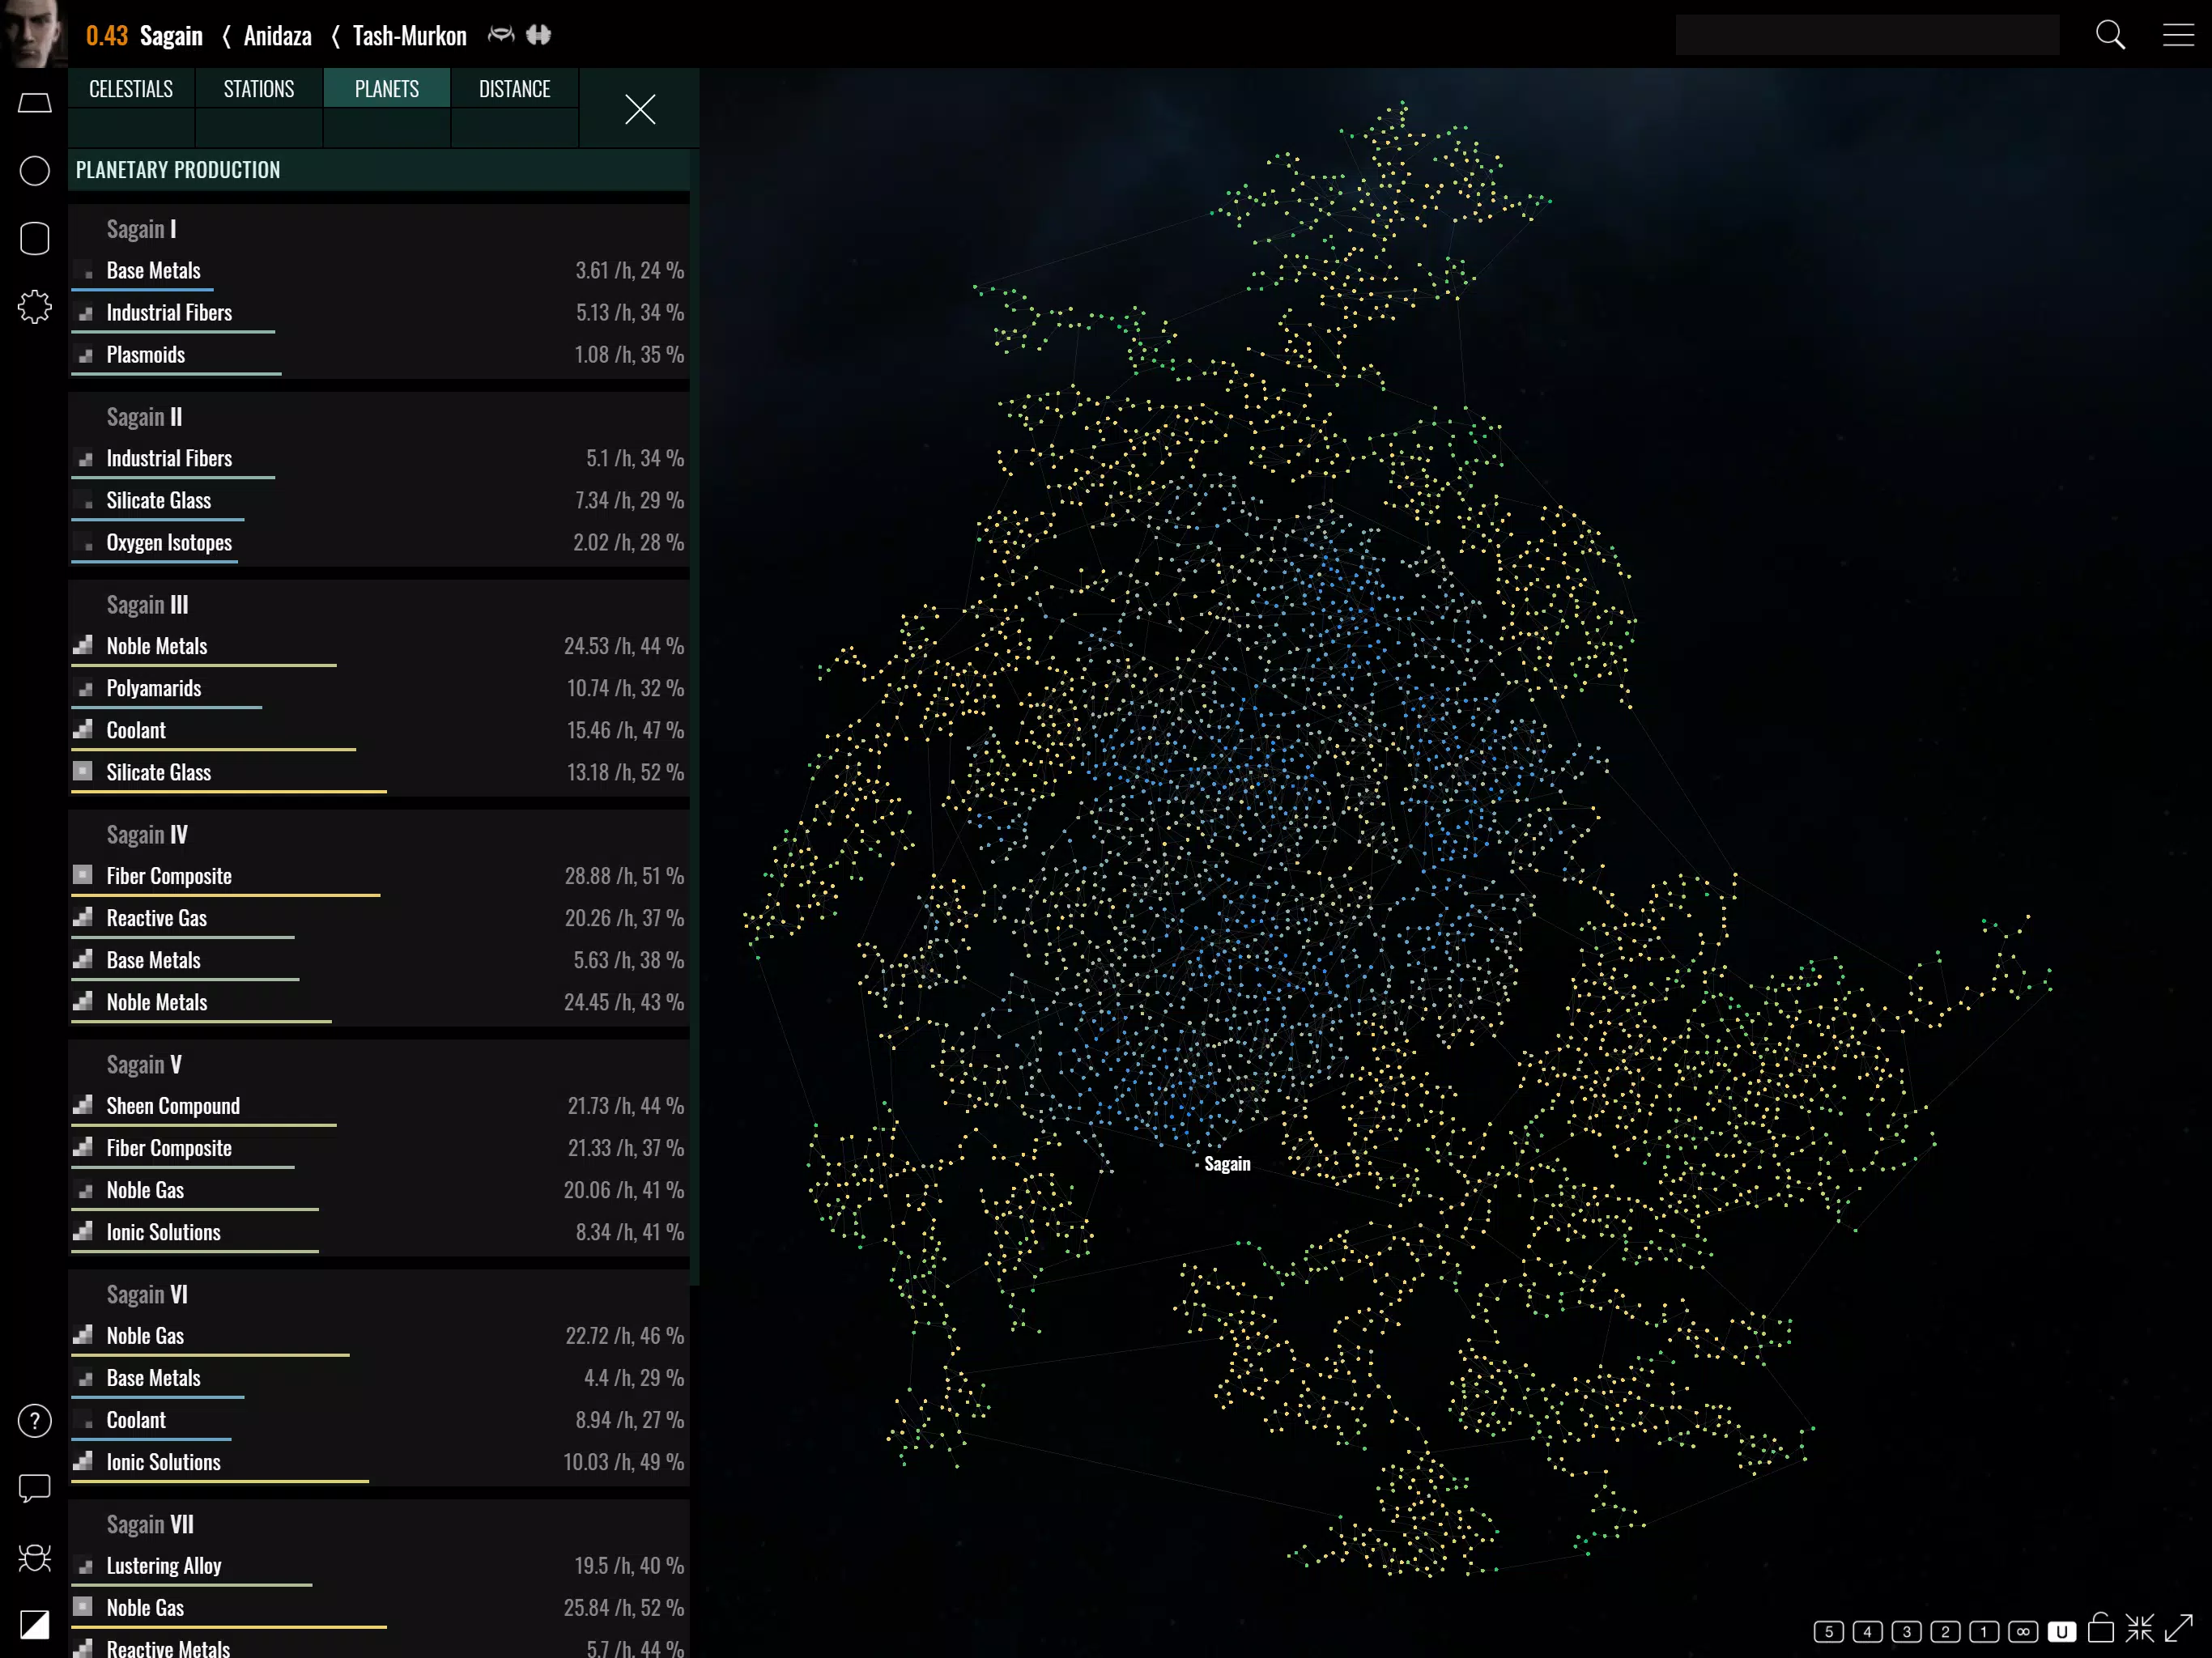Image resolution: width=2212 pixels, height=1658 pixels.
Task: Click the abundance icon beside Reactive Gas
Action: pos(84,918)
